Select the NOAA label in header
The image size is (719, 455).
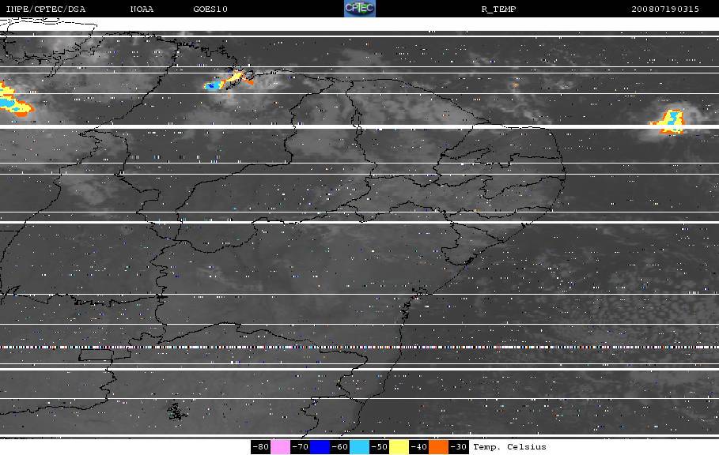coord(142,9)
